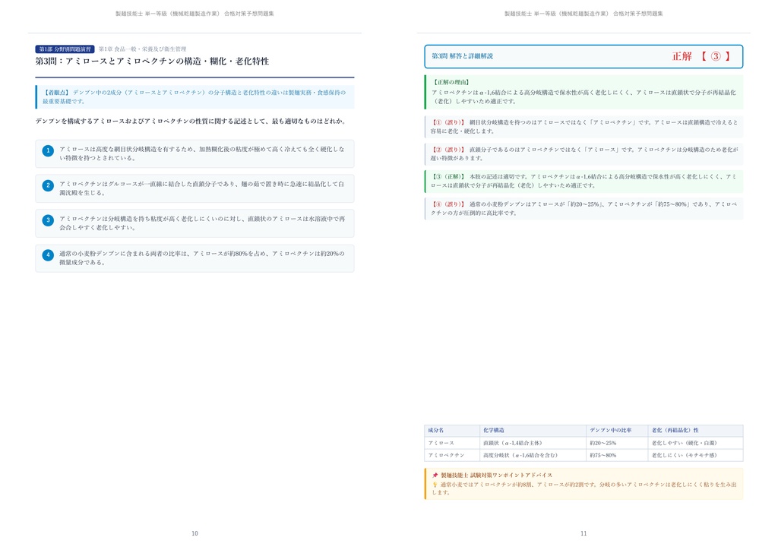Select the blue circle numbered 2
Screen dimensions: 778x550
click(x=48, y=185)
